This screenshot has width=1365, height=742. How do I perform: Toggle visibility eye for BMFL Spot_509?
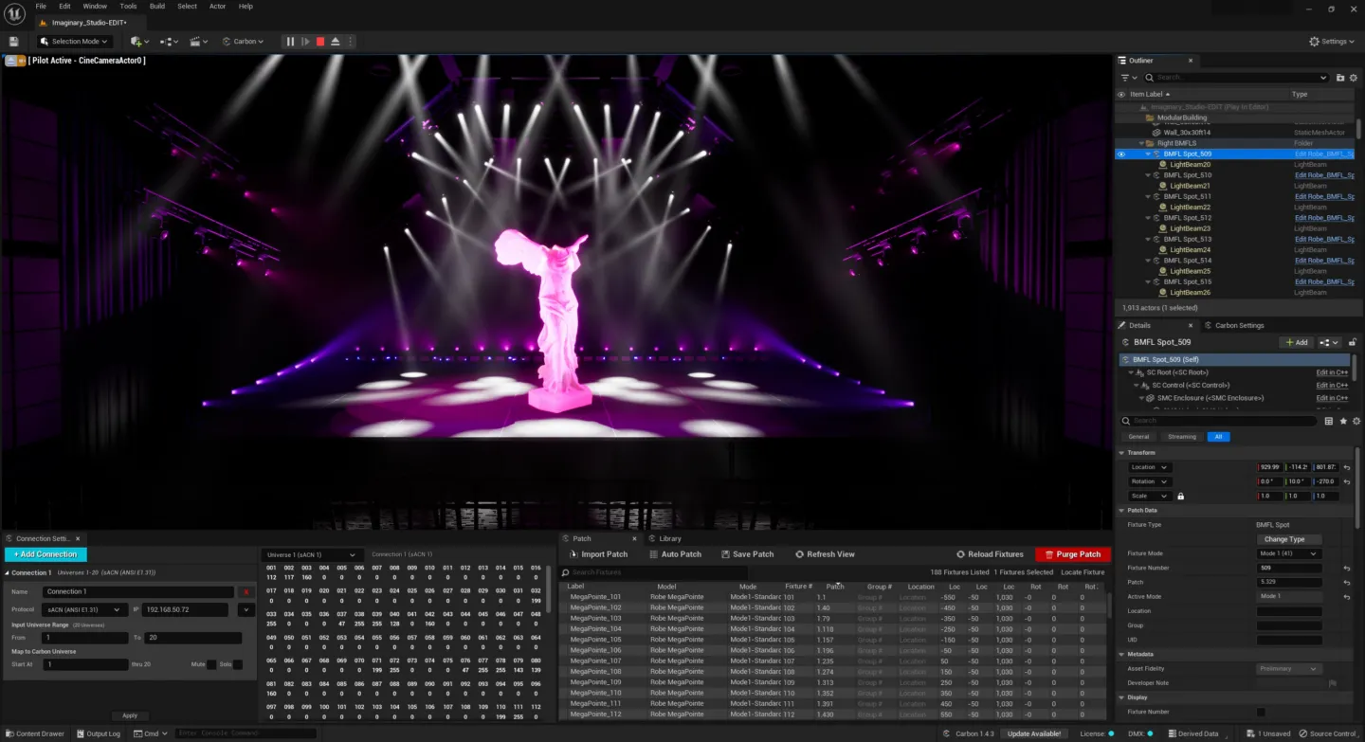point(1121,154)
